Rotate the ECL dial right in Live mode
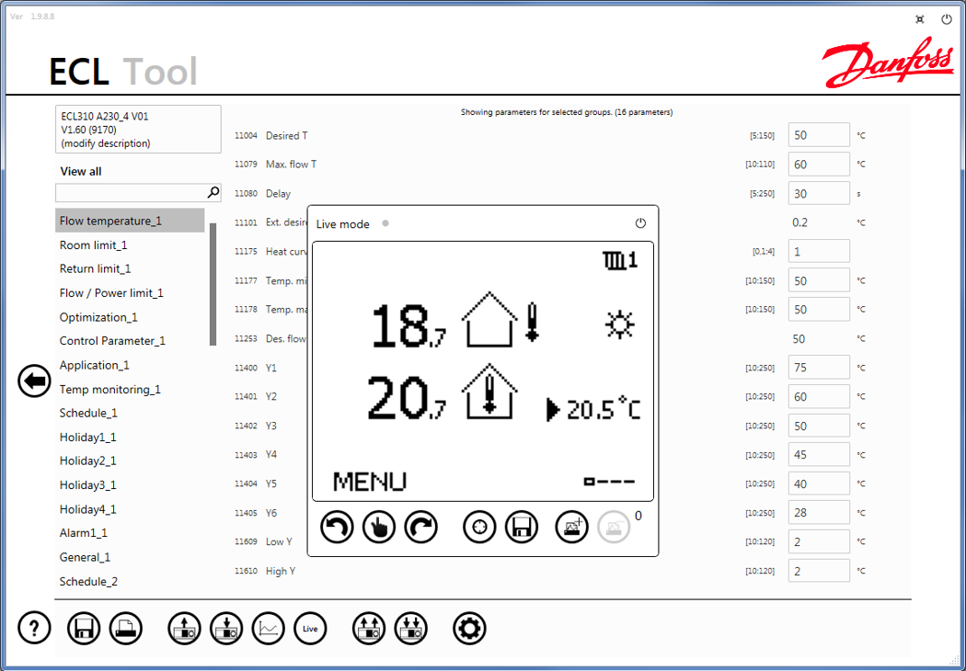The image size is (966, 671). (421, 527)
